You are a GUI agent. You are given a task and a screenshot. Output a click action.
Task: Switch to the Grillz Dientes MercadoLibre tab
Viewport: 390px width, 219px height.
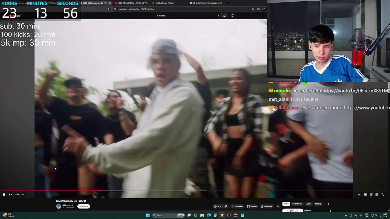[206, 3]
